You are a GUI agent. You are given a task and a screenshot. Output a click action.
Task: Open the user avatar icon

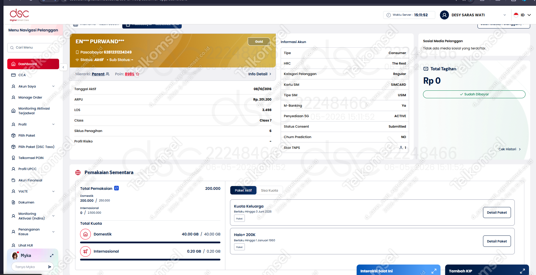point(444,15)
